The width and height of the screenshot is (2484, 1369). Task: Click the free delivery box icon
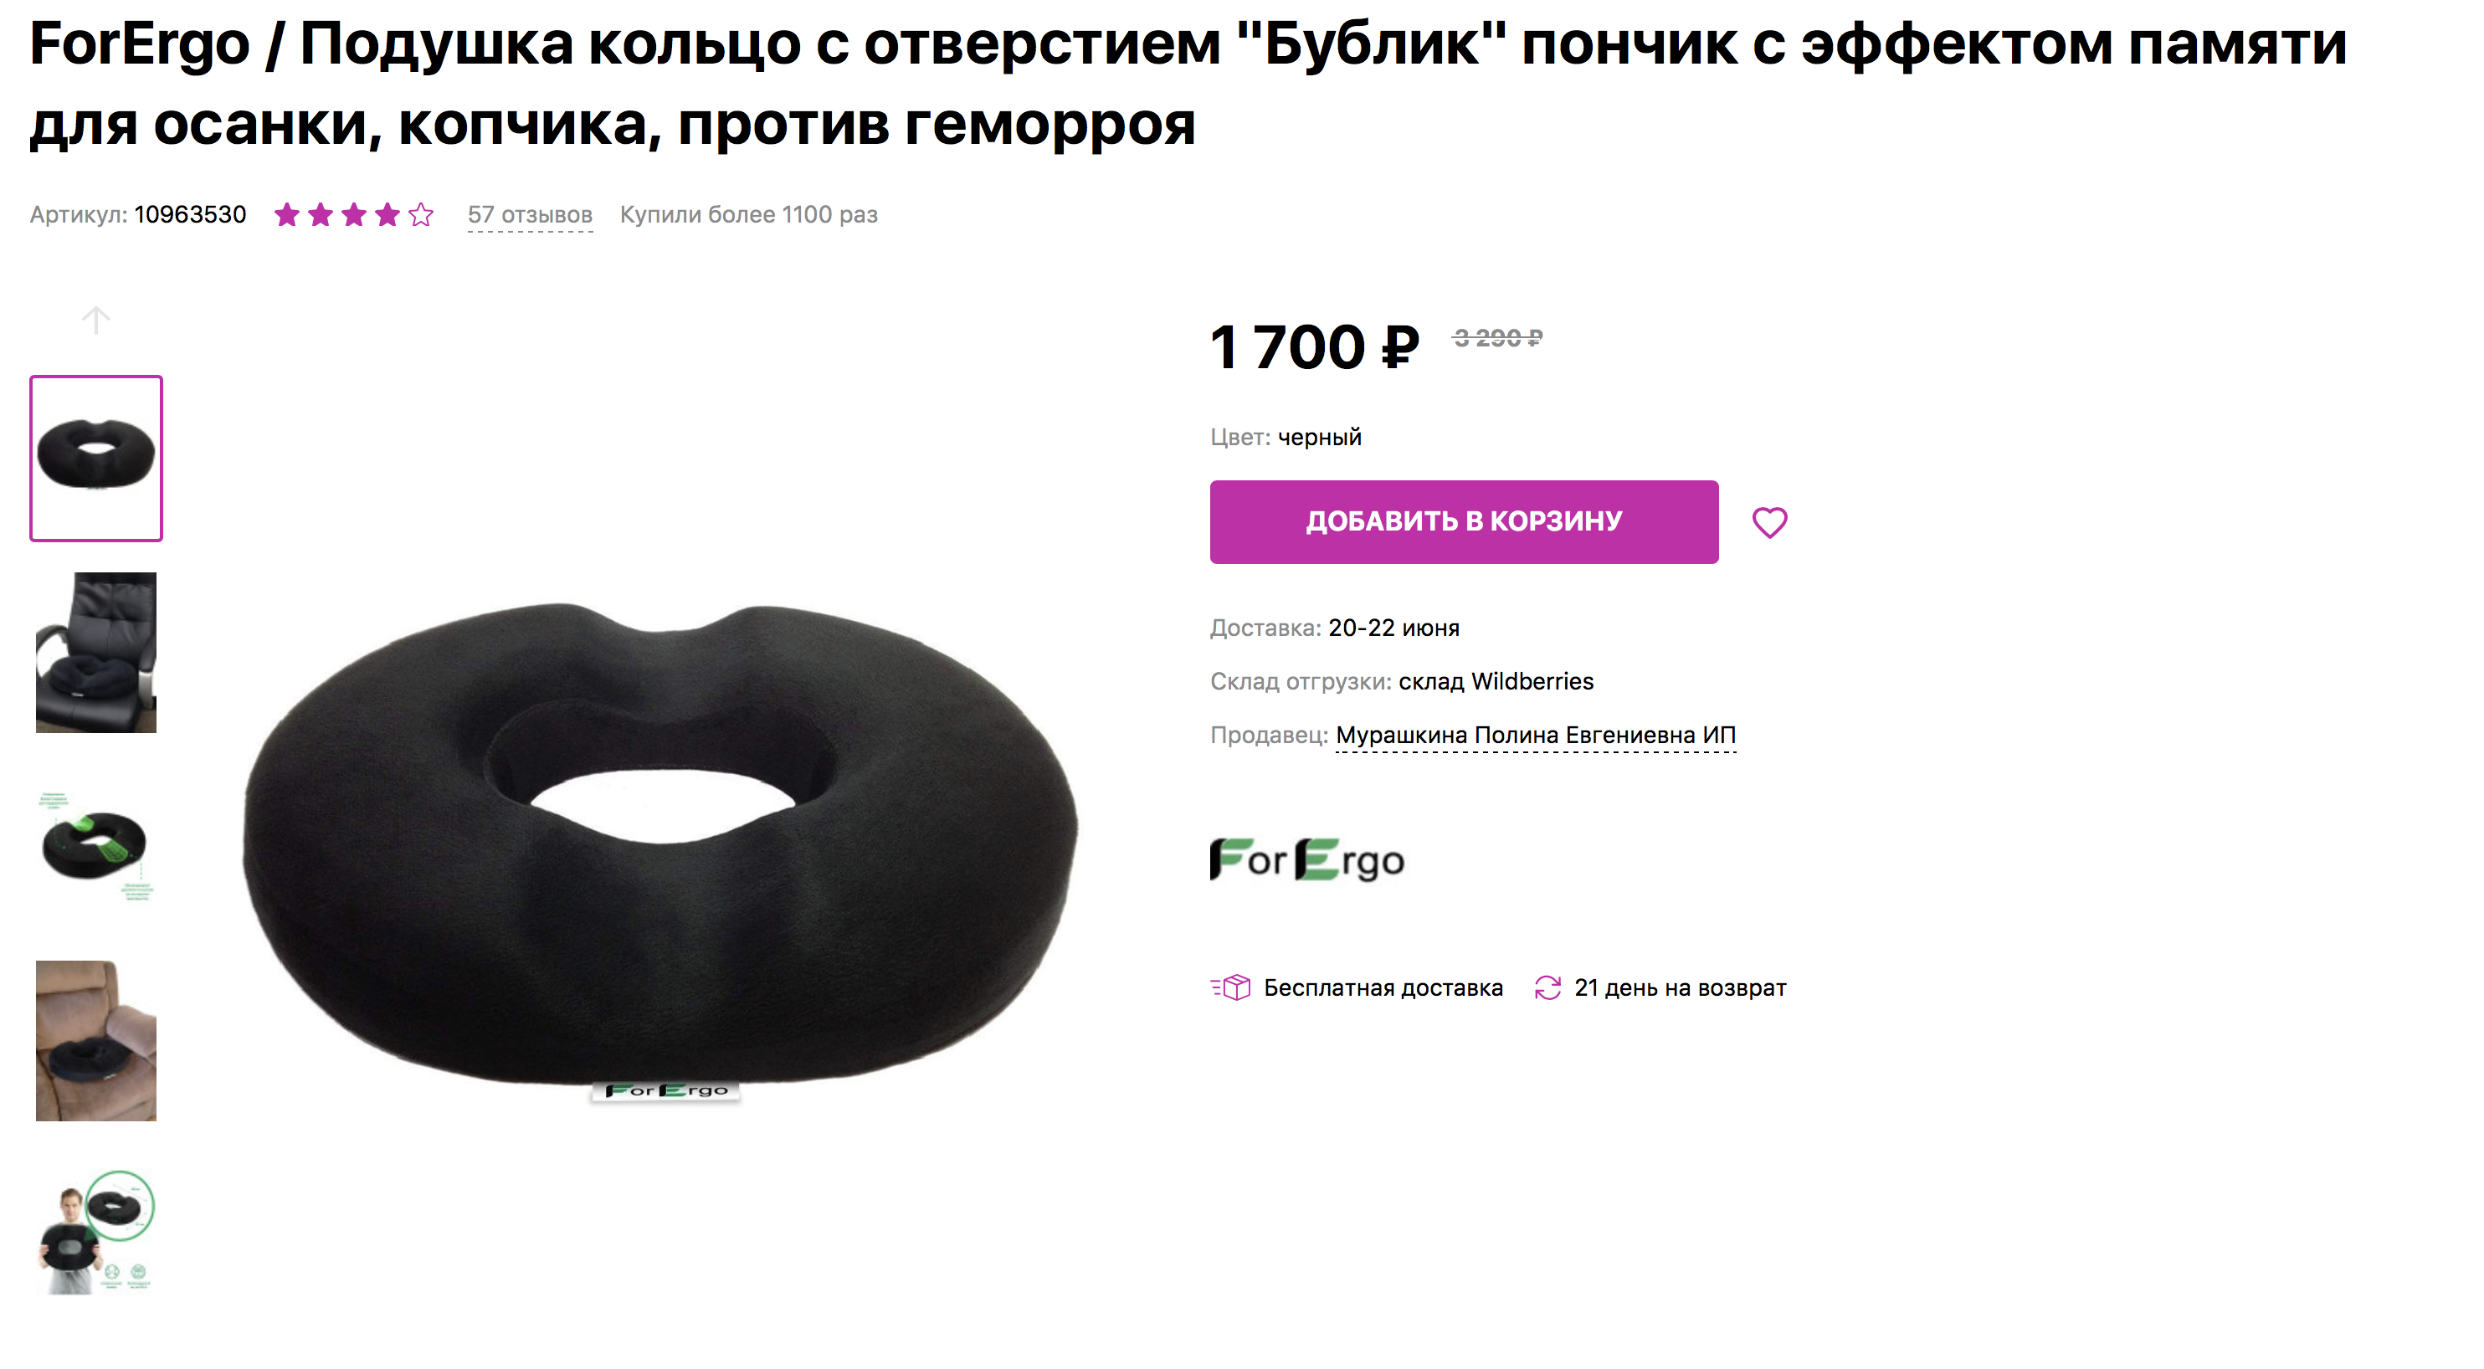pyautogui.click(x=1230, y=987)
